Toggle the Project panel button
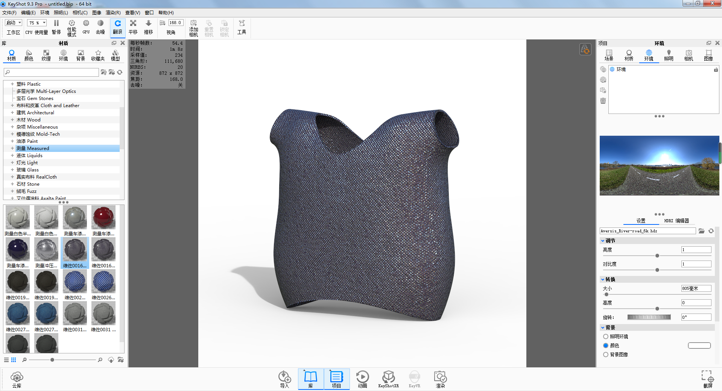722x391 pixels. [x=336, y=379]
